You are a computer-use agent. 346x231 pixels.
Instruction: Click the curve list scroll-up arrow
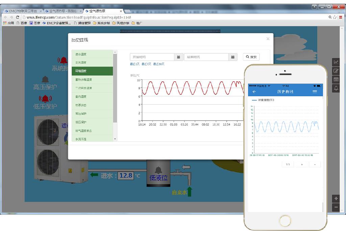pyautogui.click(x=115, y=52)
